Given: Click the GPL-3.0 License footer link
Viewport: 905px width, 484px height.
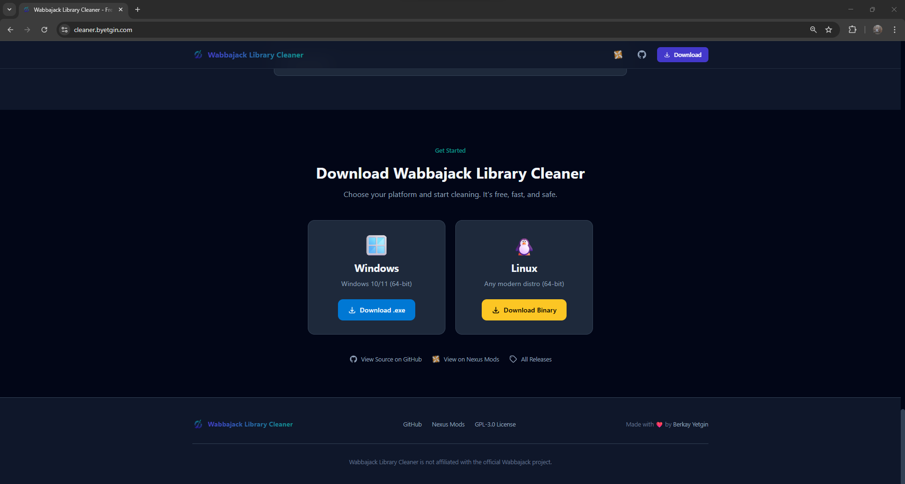Looking at the screenshot, I should (495, 425).
